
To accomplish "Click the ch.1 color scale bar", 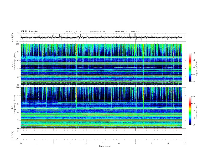I will click(190, 67).
